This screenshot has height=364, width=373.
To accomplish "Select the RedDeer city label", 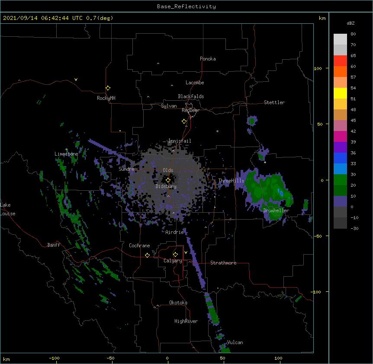I will coord(190,110).
